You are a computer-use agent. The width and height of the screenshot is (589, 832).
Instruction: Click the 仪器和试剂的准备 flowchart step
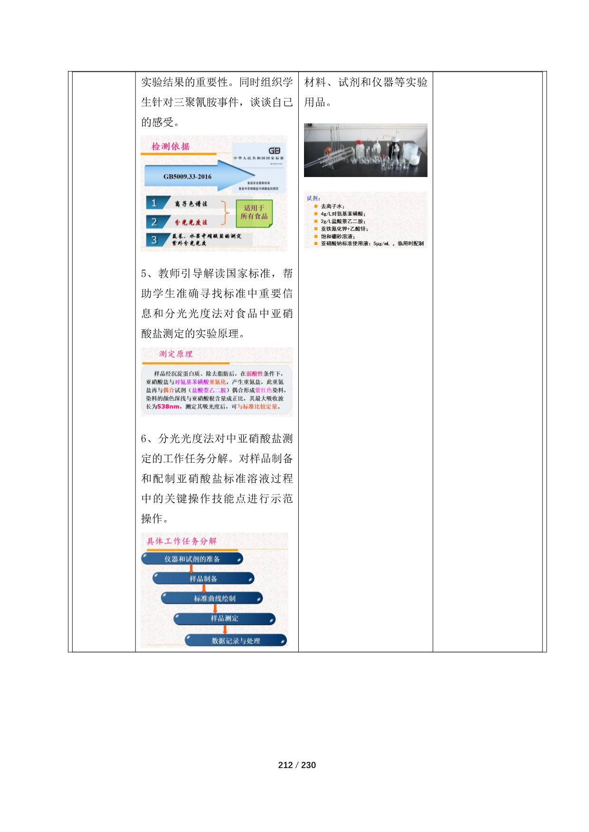click(192, 559)
